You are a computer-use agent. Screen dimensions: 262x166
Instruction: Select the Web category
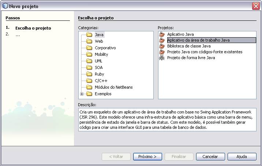click(99, 41)
